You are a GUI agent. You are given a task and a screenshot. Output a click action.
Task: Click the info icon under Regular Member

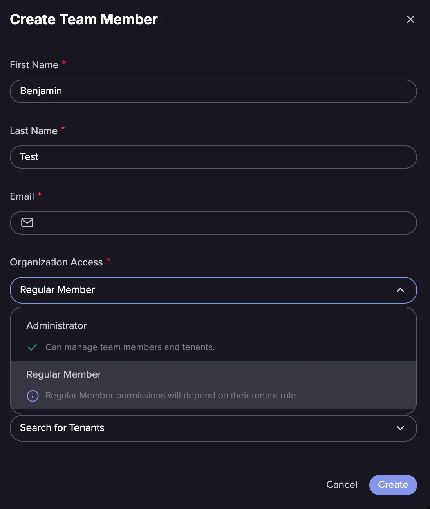(x=33, y=396)
